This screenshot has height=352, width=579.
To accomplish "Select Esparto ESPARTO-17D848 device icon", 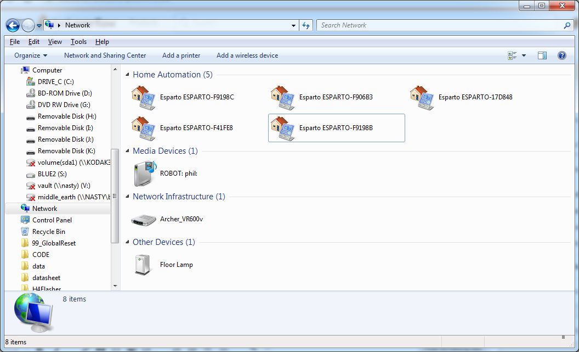I will pyautogui.click(x=422, y=98).
